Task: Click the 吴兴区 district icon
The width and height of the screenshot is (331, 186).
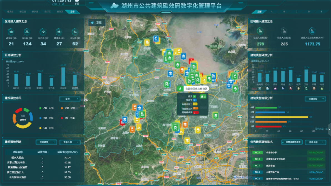Action: click(27, 32)
